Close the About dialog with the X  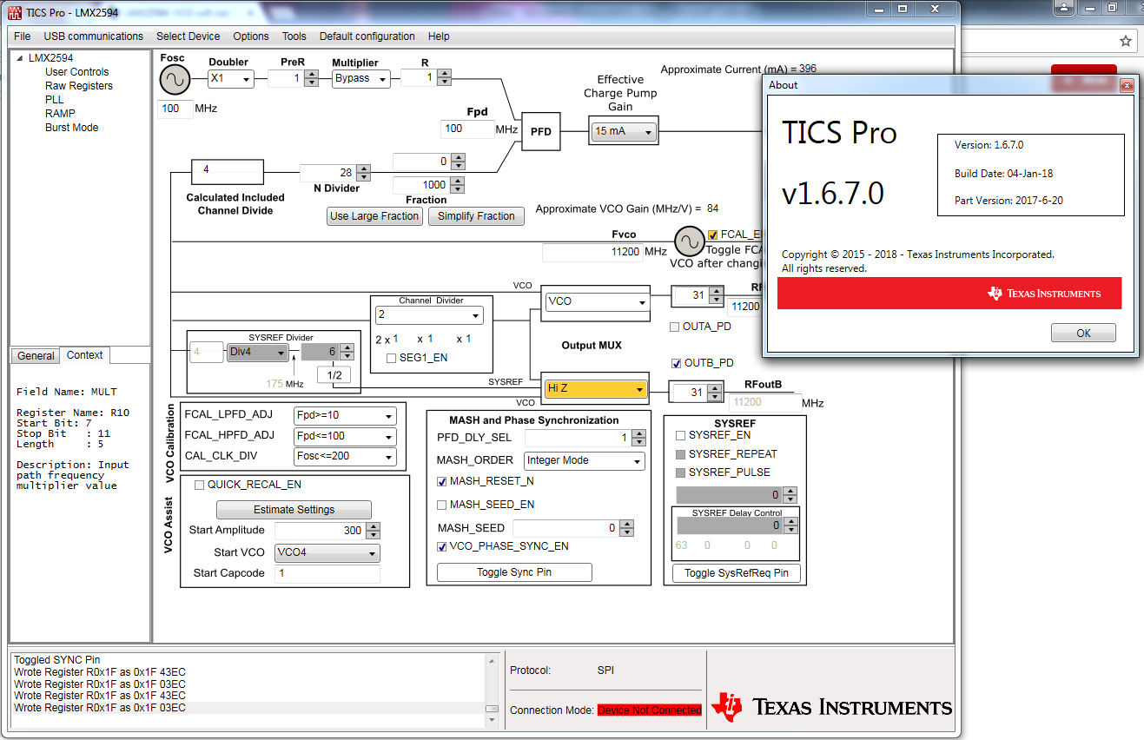(x=1127, y=85)
